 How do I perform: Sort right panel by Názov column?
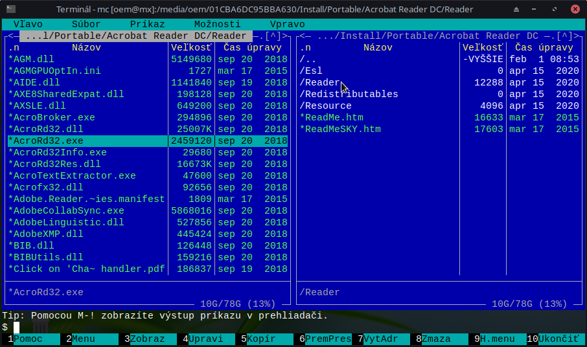[x=378, y=47]
